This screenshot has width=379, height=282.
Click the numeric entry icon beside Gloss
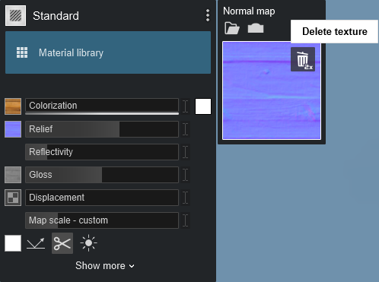pyautogui.click(x=186, y=175)
